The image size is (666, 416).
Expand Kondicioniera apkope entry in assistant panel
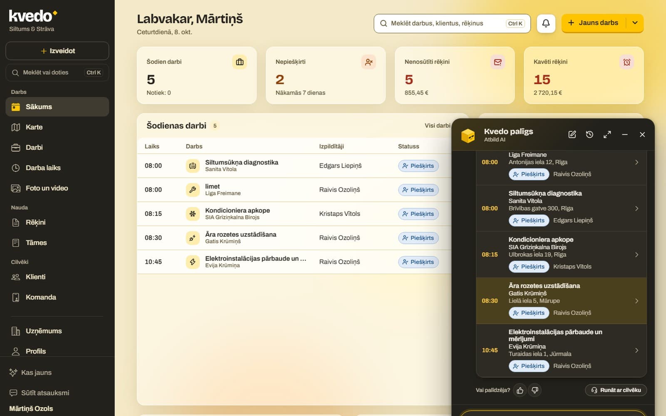click(636, 255)
